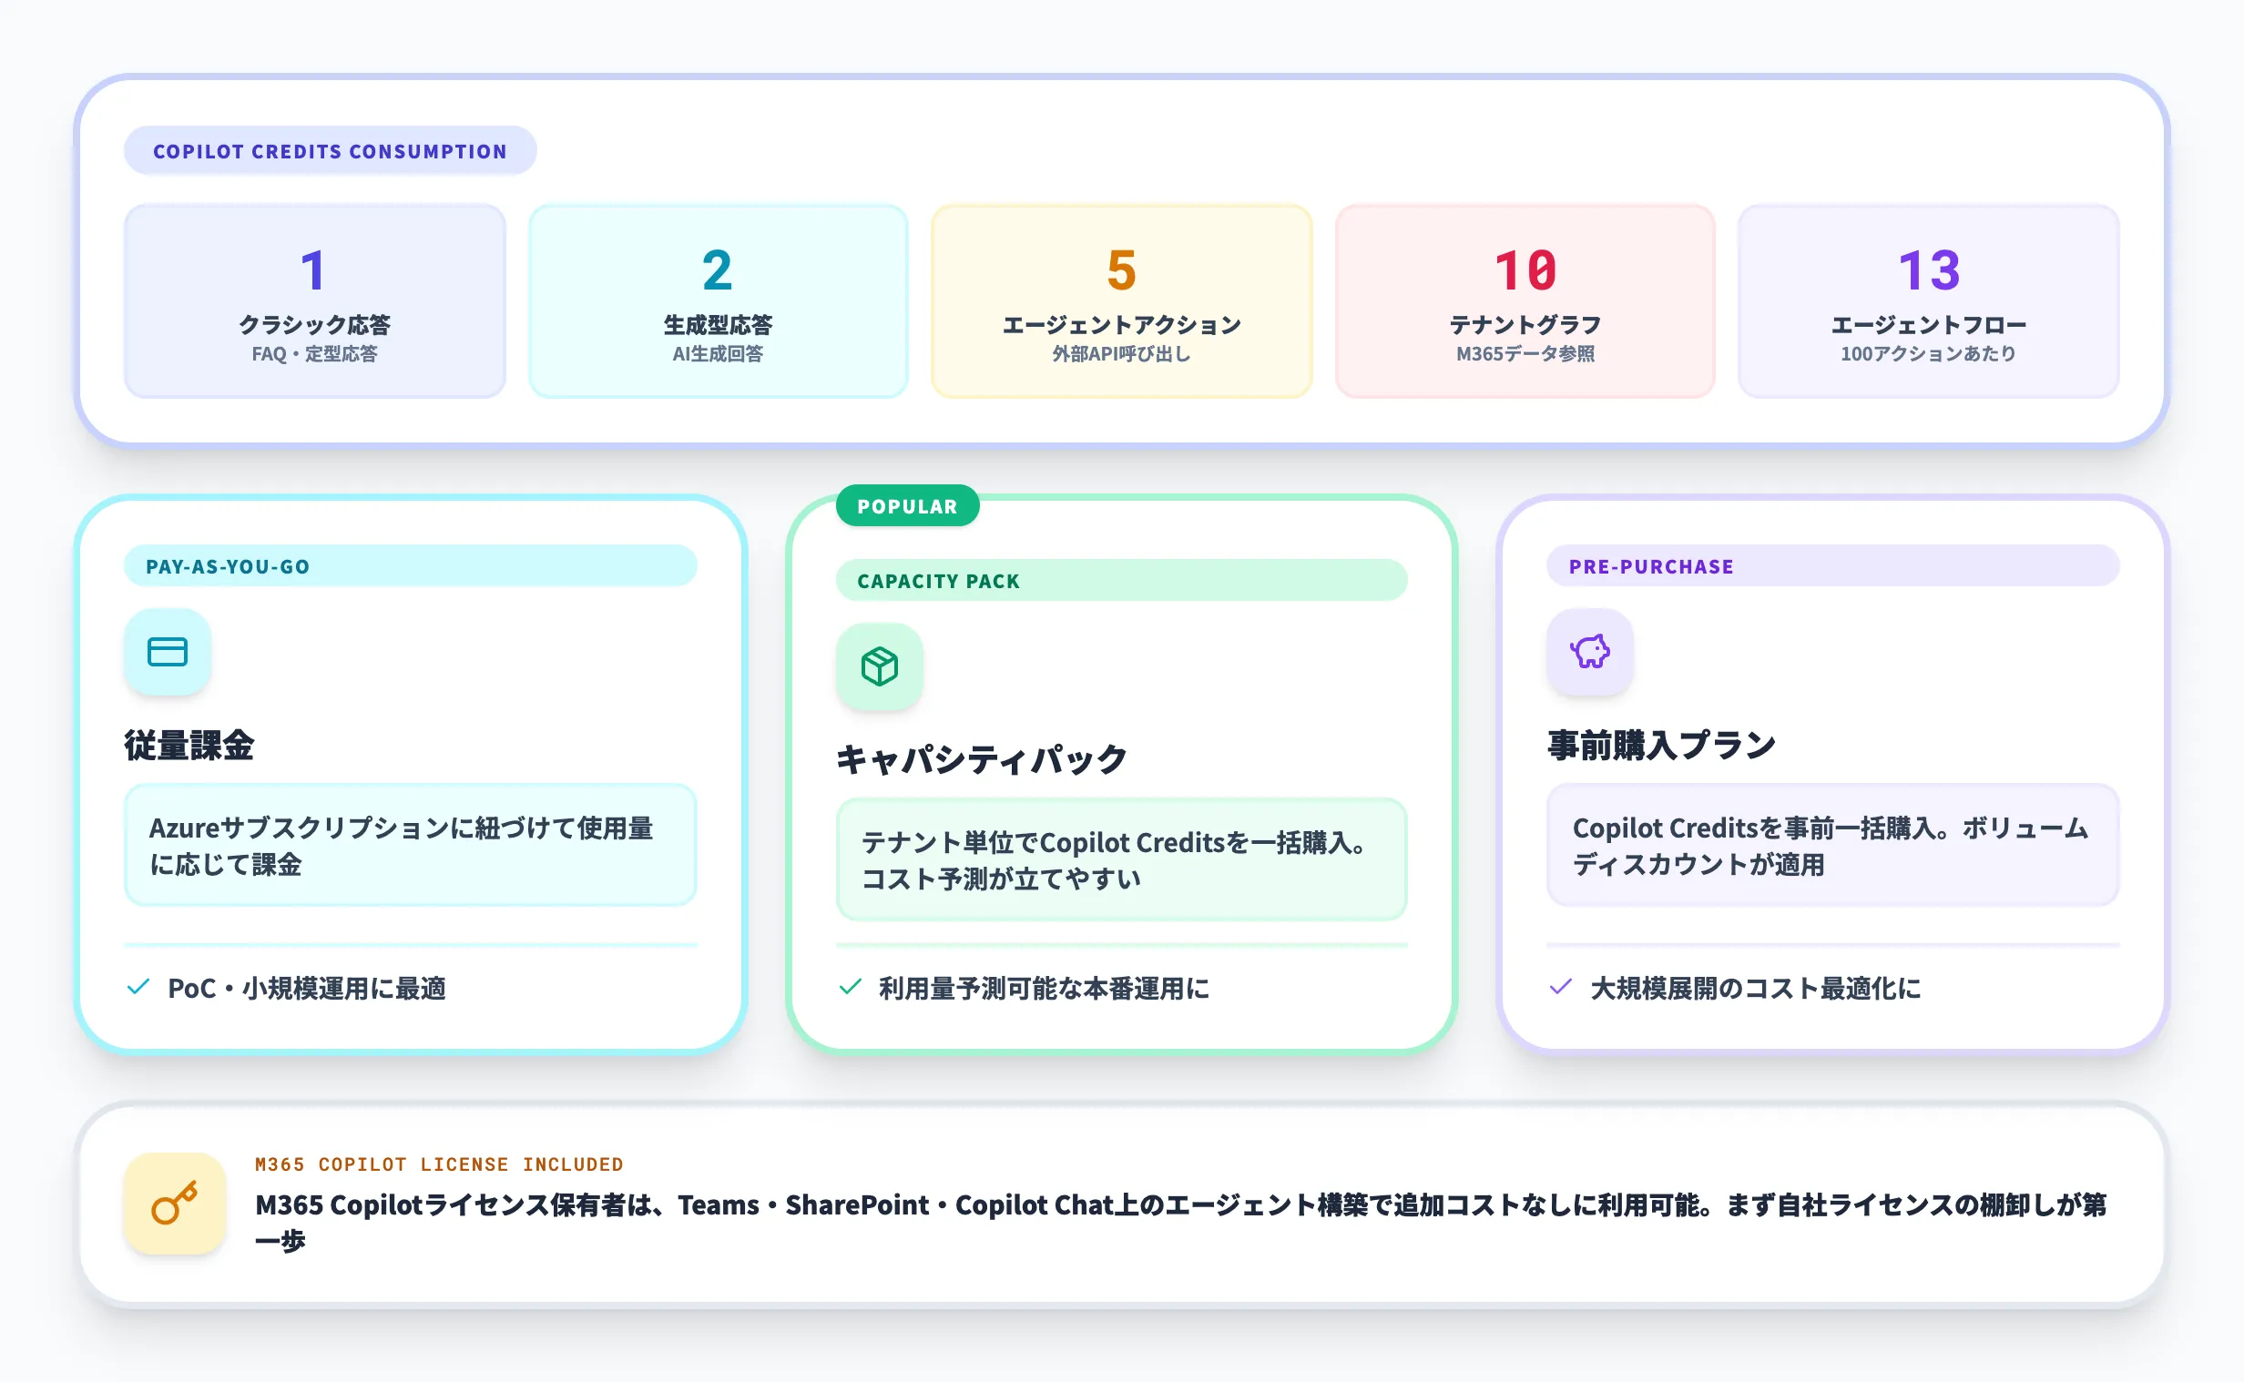Click the number 13 on エージェントフロー card
The width and height of the screenshot is (2244, 1382).
tap(1928, 270)
